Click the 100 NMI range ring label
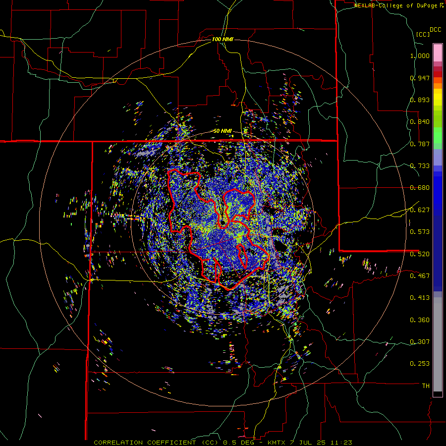Image resolution: width=446 pixels, height=446 pixels. point(223,39)
